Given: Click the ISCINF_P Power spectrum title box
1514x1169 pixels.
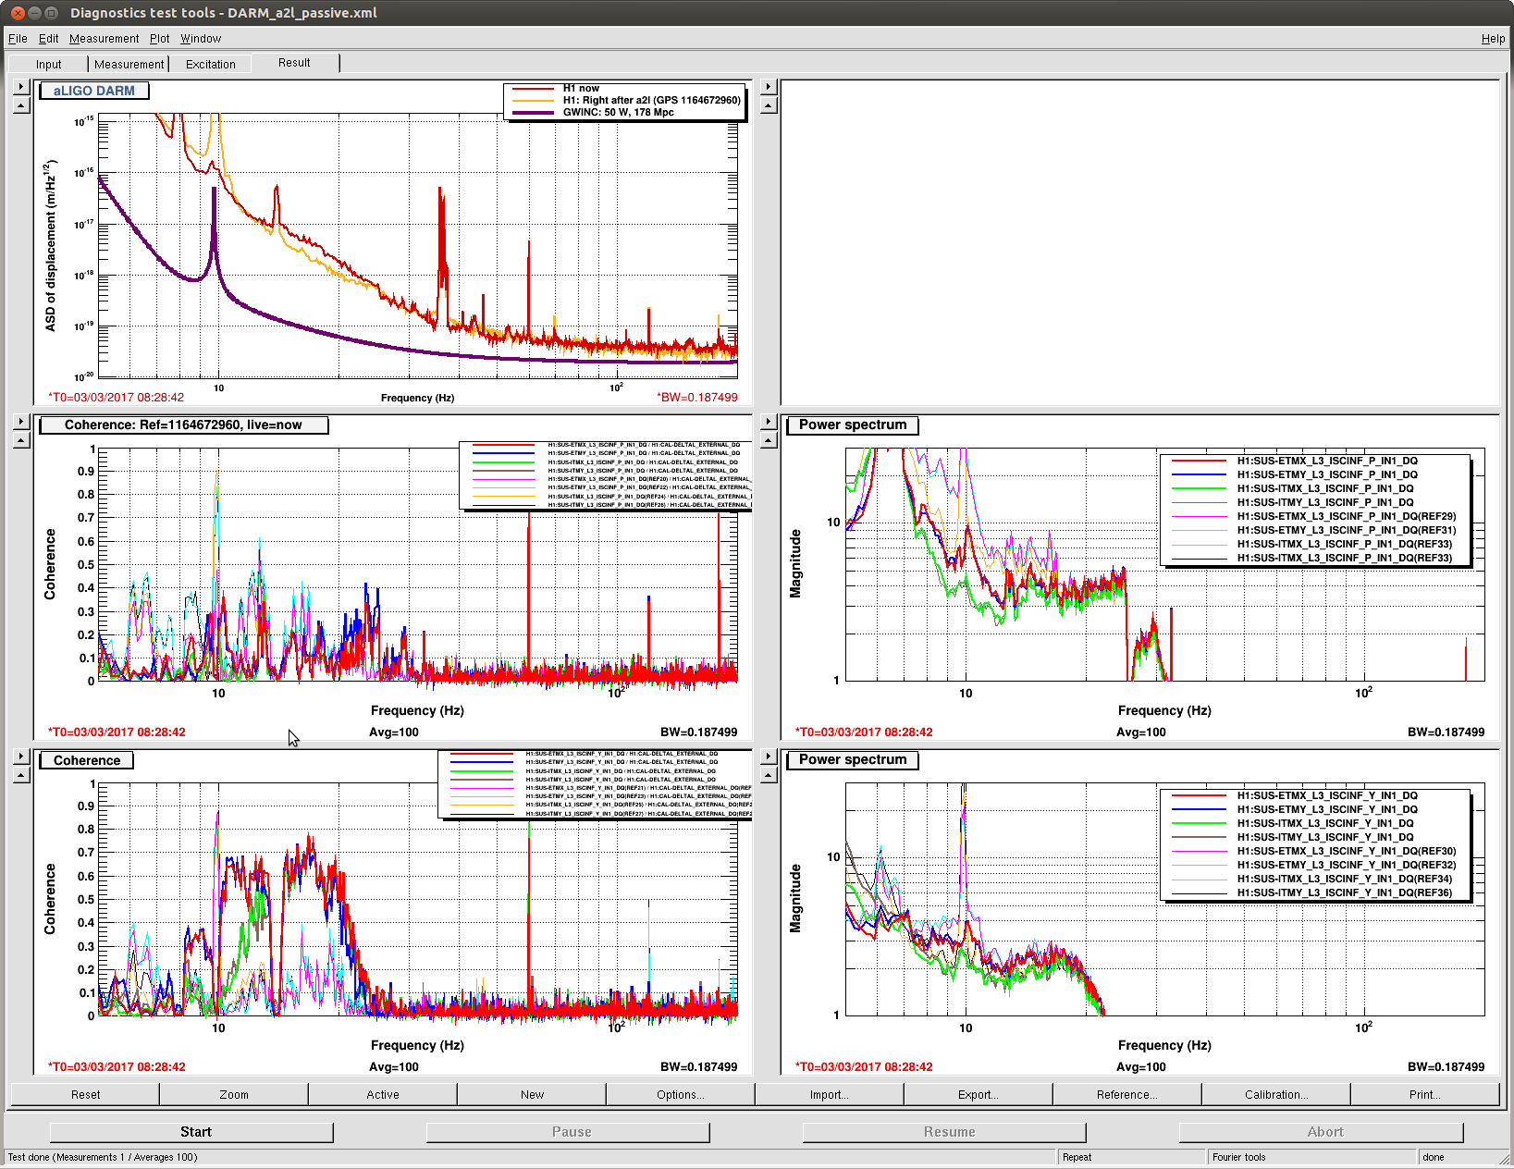Looking at the screenshot, I should 853,425.
